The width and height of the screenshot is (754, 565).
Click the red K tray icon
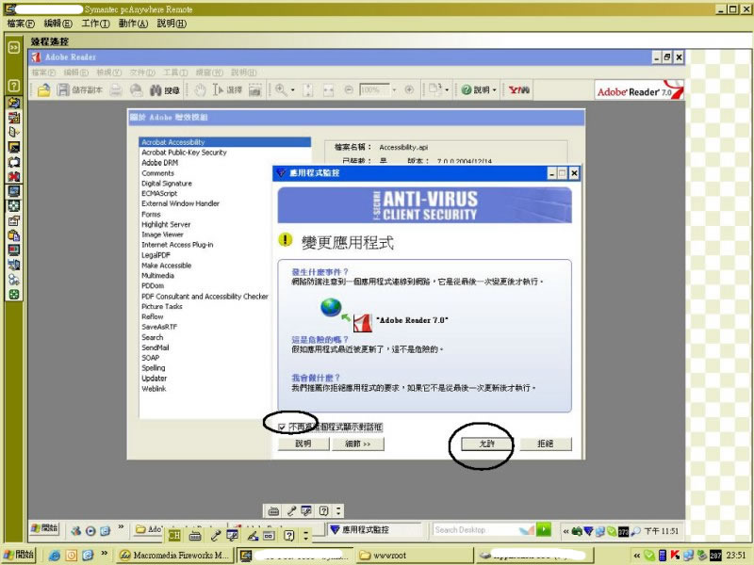point(675,556)
